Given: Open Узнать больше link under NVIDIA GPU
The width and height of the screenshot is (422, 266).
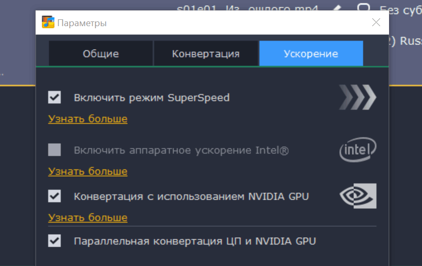Looking at the screenshot, I should pos(88,217).
